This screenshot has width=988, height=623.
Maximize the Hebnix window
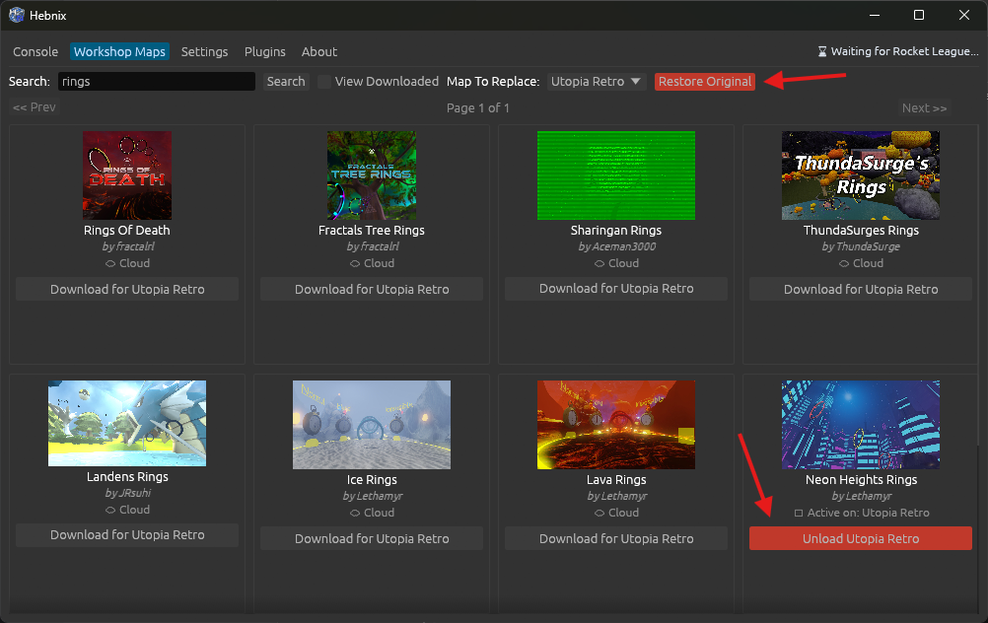pyautogui.click(x=919, y=15)
